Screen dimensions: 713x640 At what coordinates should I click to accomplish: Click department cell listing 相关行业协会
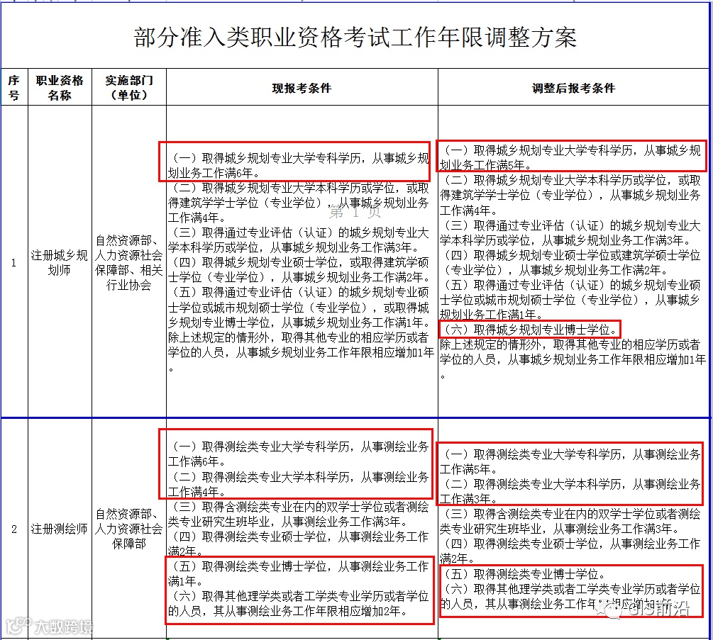tap(129, 262)
